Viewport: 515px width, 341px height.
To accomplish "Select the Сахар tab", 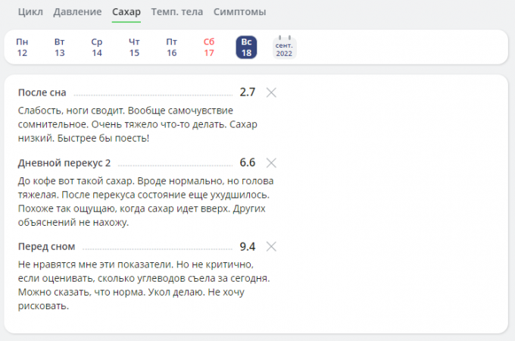I will click(126, 13).
